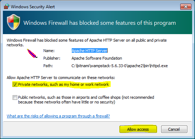The width and height of the screenshot is (195, 139).
Task: Select the highlighted Apache HTTP Server name field
Action: 89,51
